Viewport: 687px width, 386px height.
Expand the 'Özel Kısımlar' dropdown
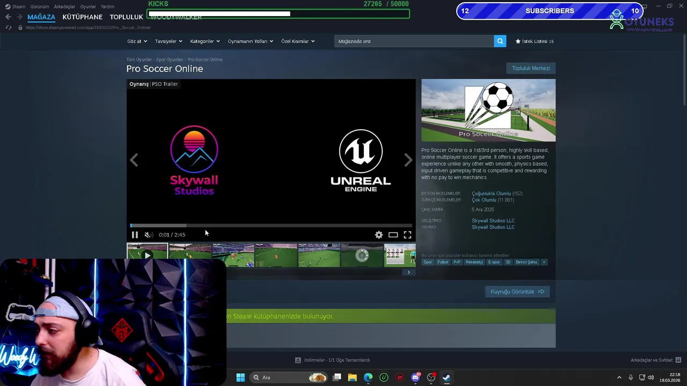298,41
